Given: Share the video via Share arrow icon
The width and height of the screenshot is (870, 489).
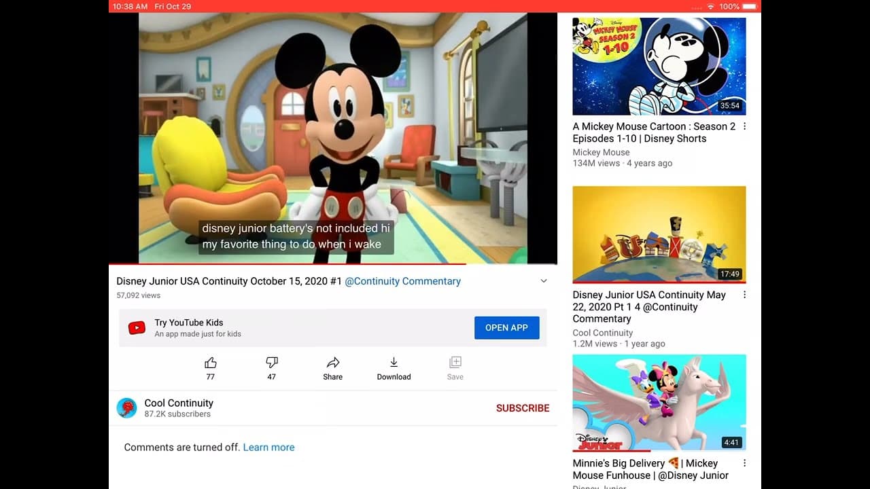Looking at the screenshot, I should pos(333,363).
